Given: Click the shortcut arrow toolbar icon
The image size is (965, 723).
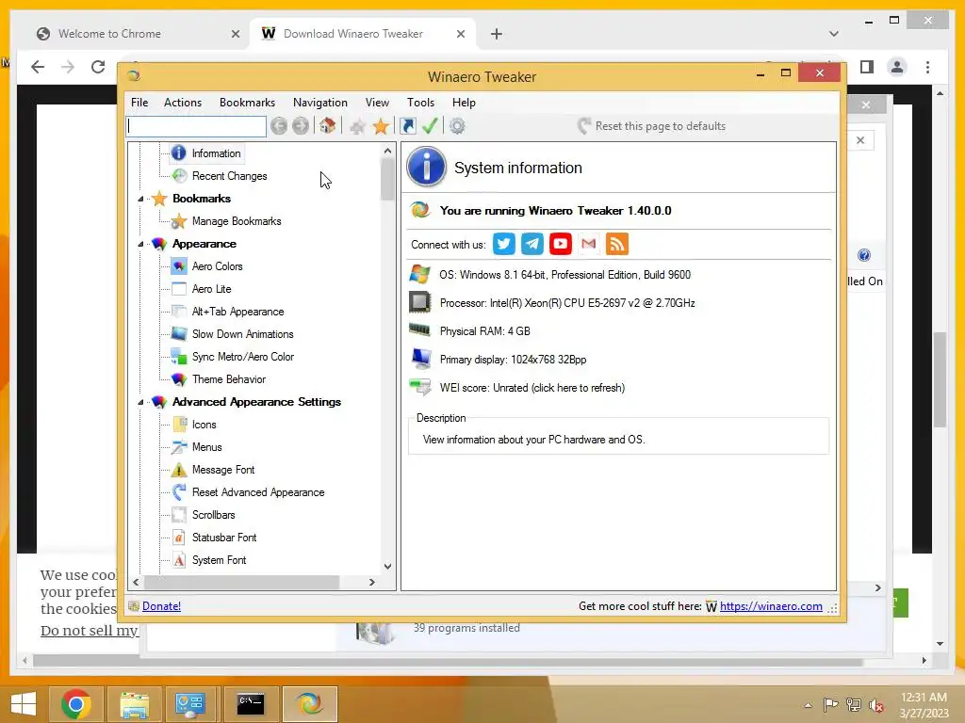Looking at the screenshot, I should [407, 126].
